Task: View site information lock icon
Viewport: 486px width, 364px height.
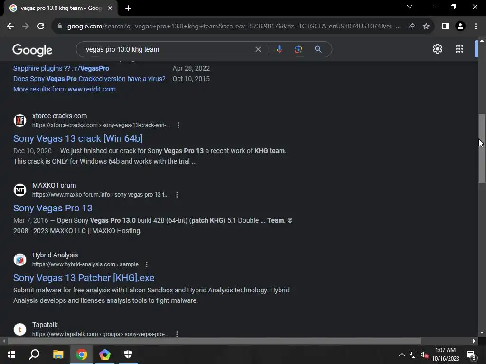Action: [x=59, y=27]
